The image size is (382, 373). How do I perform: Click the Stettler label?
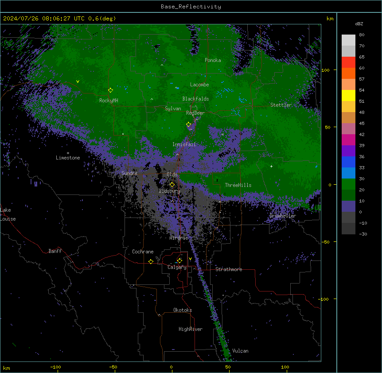click(281, 105)
